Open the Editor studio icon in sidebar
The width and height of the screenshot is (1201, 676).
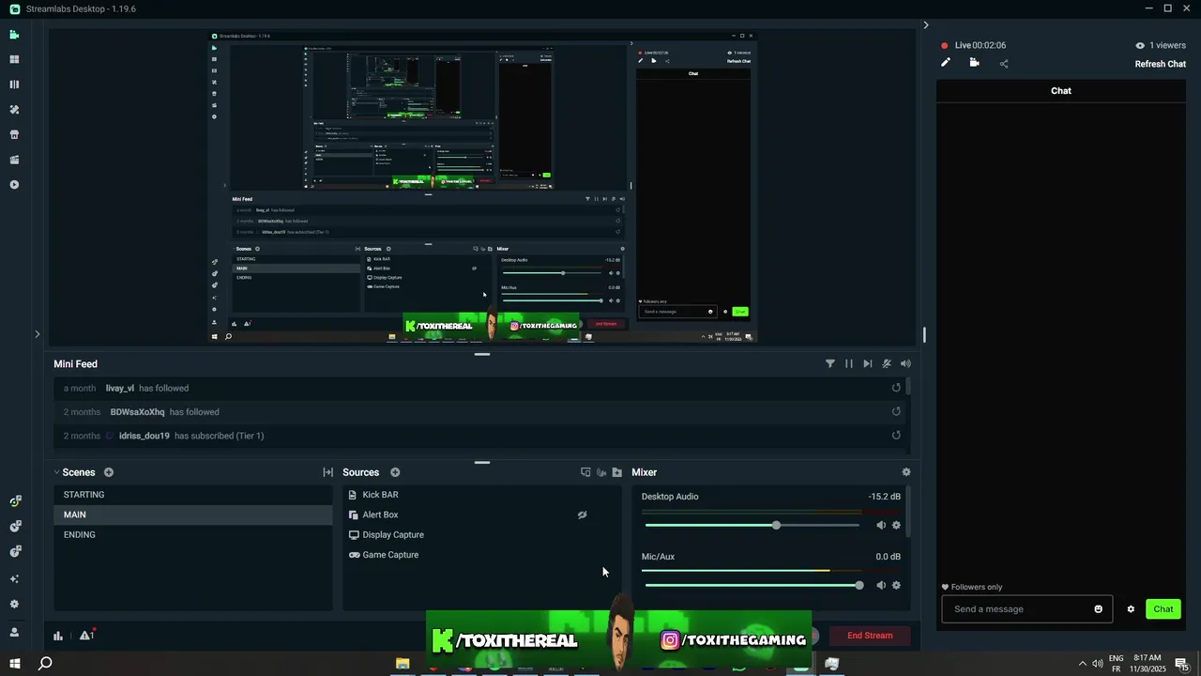point(14,35)
